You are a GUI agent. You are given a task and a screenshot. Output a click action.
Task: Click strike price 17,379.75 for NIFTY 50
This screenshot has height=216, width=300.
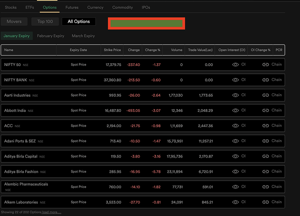click(x=113, y=65)
